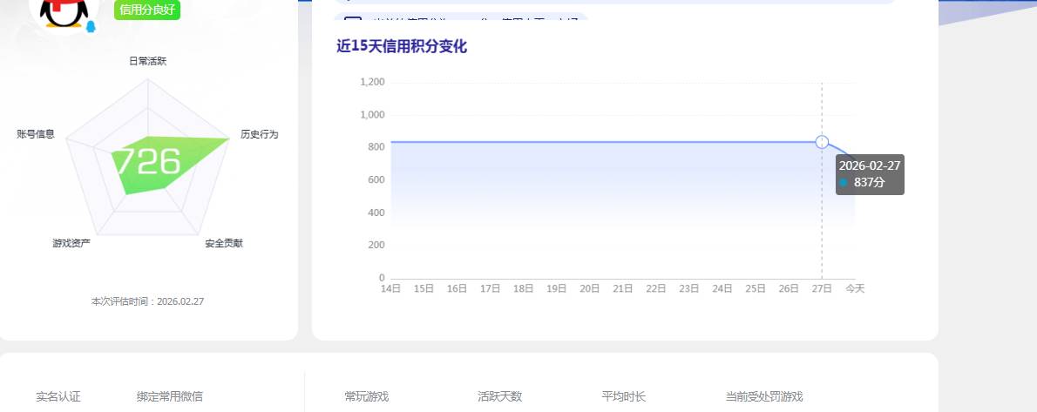Click the circular data point on the 27日 line
The image size is (1037, 412).
(x=822, y=141)
